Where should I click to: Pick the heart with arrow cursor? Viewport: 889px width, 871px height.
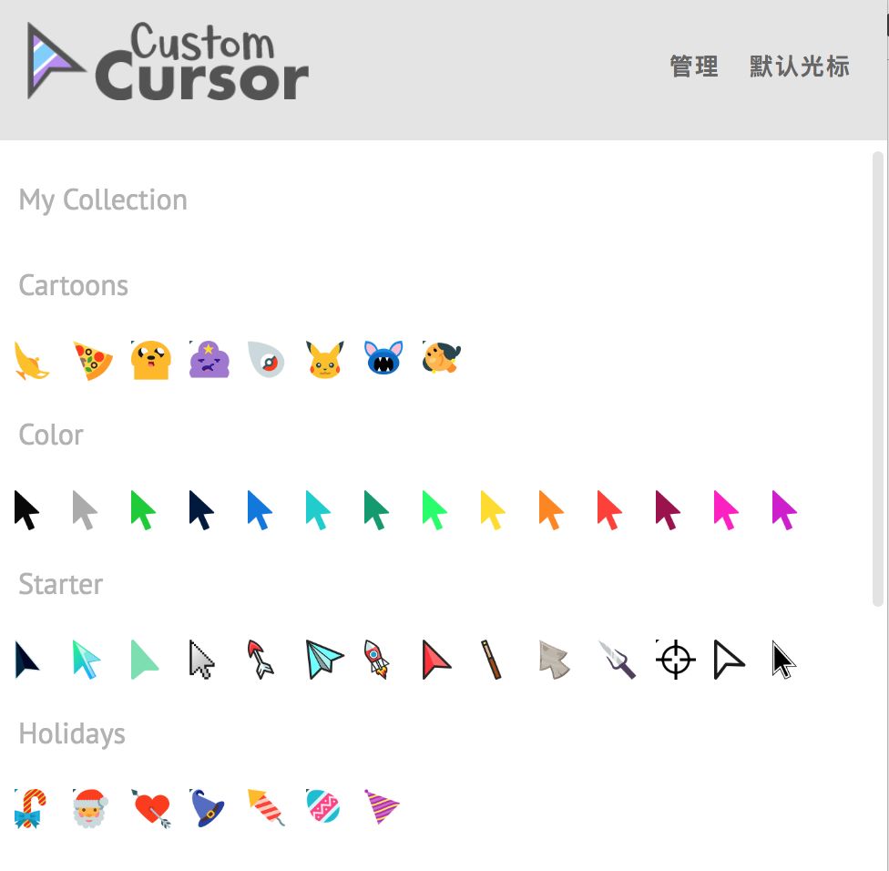[151, 808]
